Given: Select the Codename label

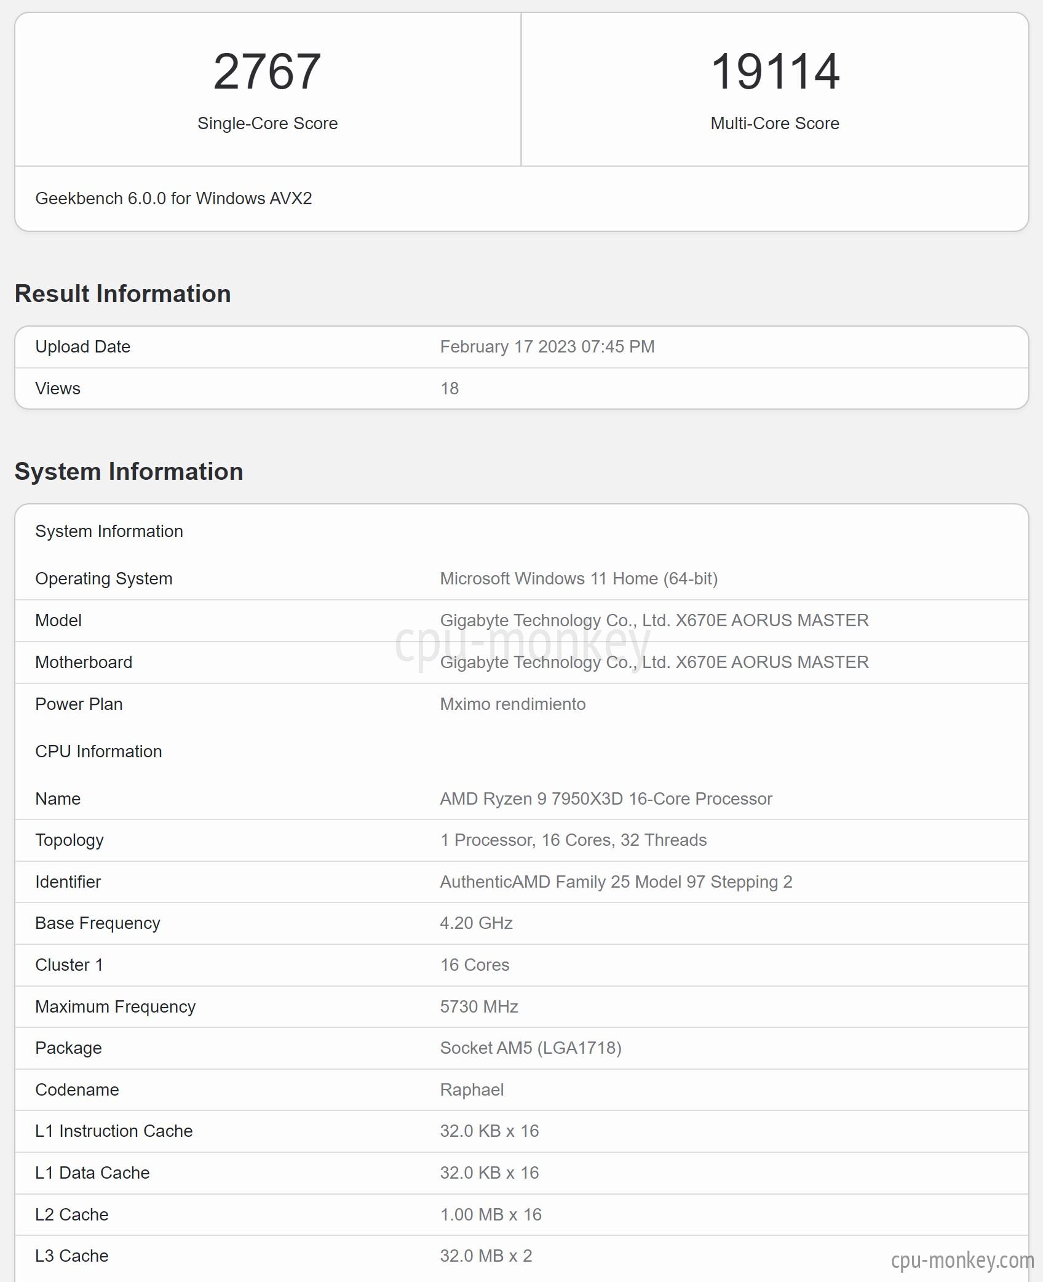Looking at the screenshot, I should click(77, 1090).
